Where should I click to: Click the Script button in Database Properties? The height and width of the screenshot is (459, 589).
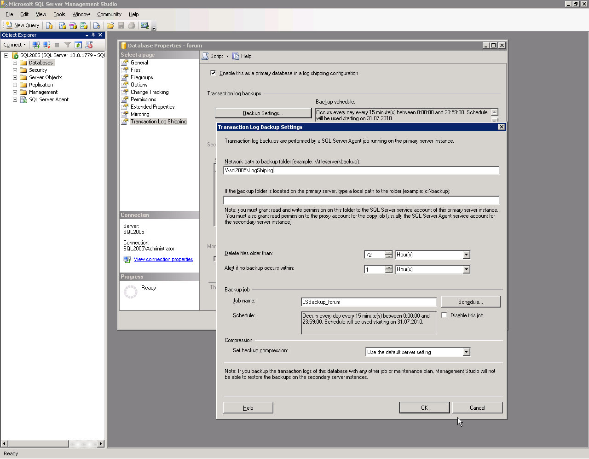point(212,56)
